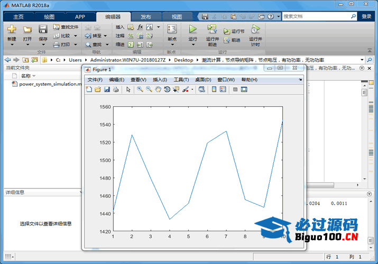Select the Brush data tool in Figure 1
The image size is (378, 264).
point(185,90)
